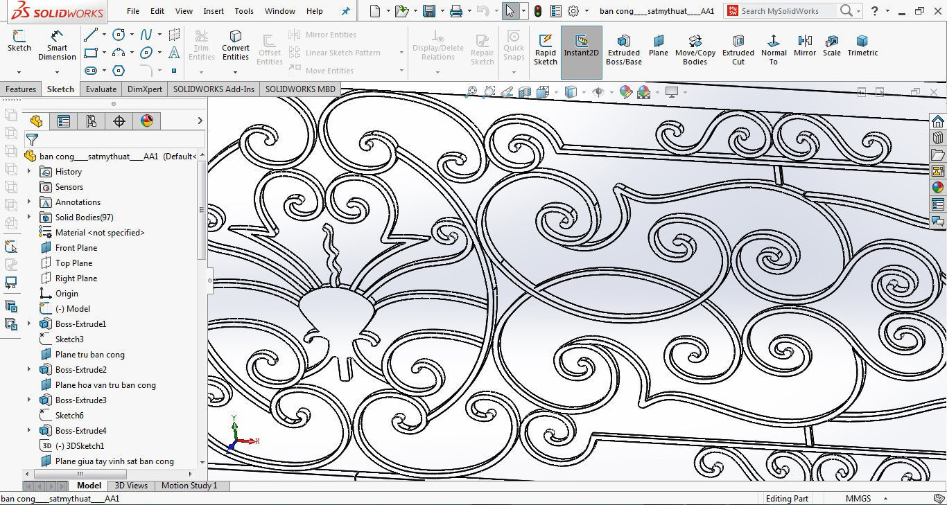Click the Mirror feature tool

point(805,45)
